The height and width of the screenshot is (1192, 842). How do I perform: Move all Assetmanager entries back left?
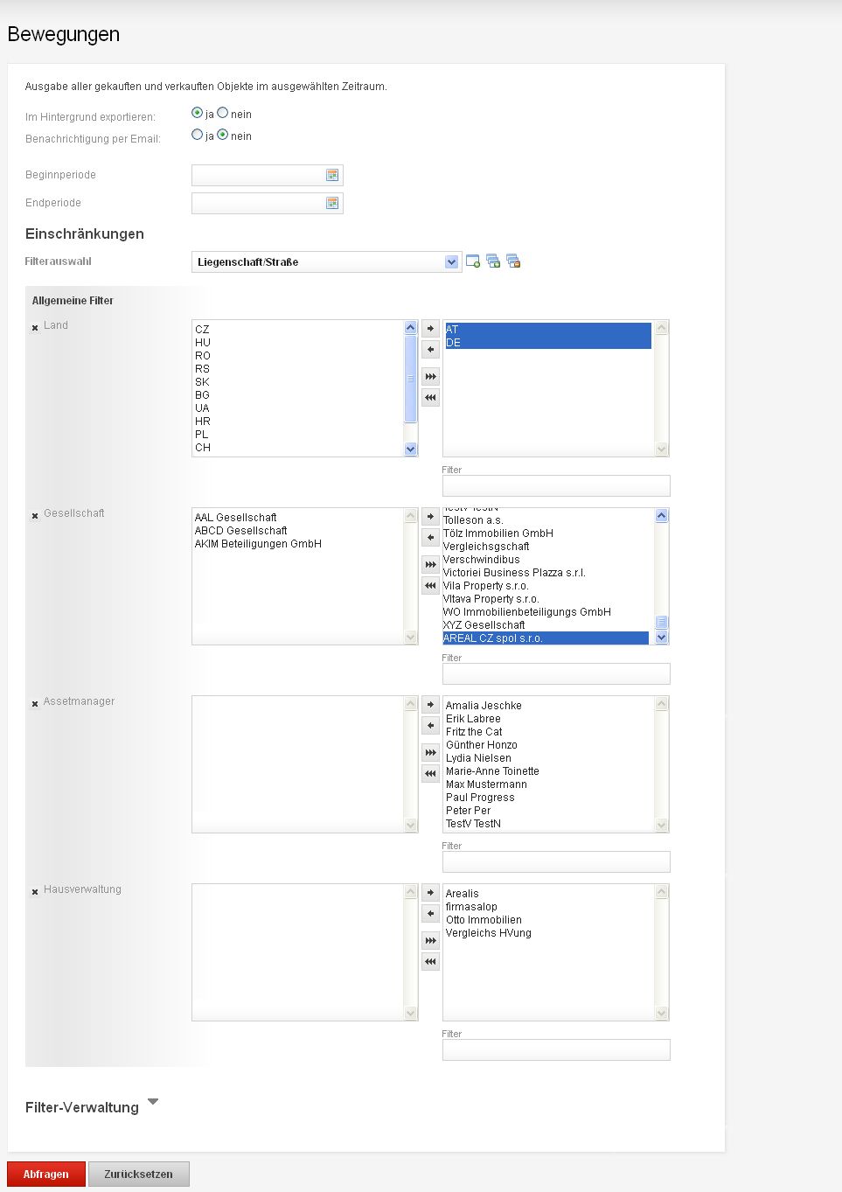430,773
